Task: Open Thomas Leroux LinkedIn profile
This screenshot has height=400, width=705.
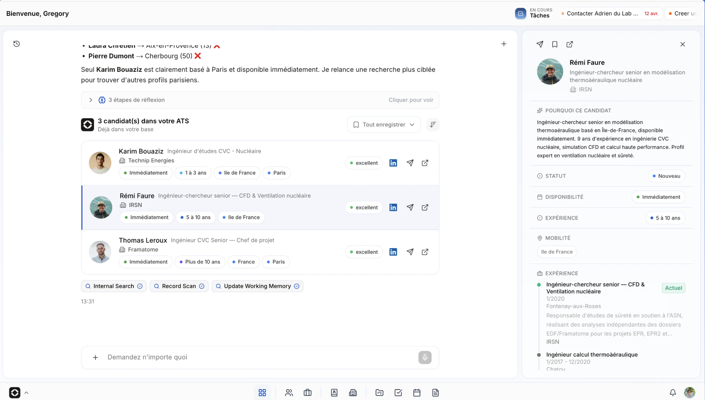Action: click(393, 252)
